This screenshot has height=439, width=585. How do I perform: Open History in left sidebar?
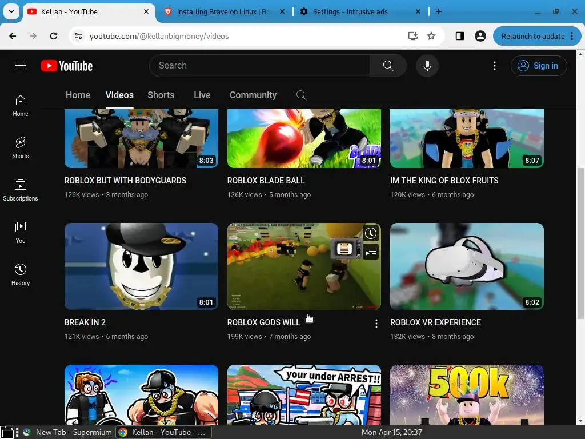(x=21, y=275)
